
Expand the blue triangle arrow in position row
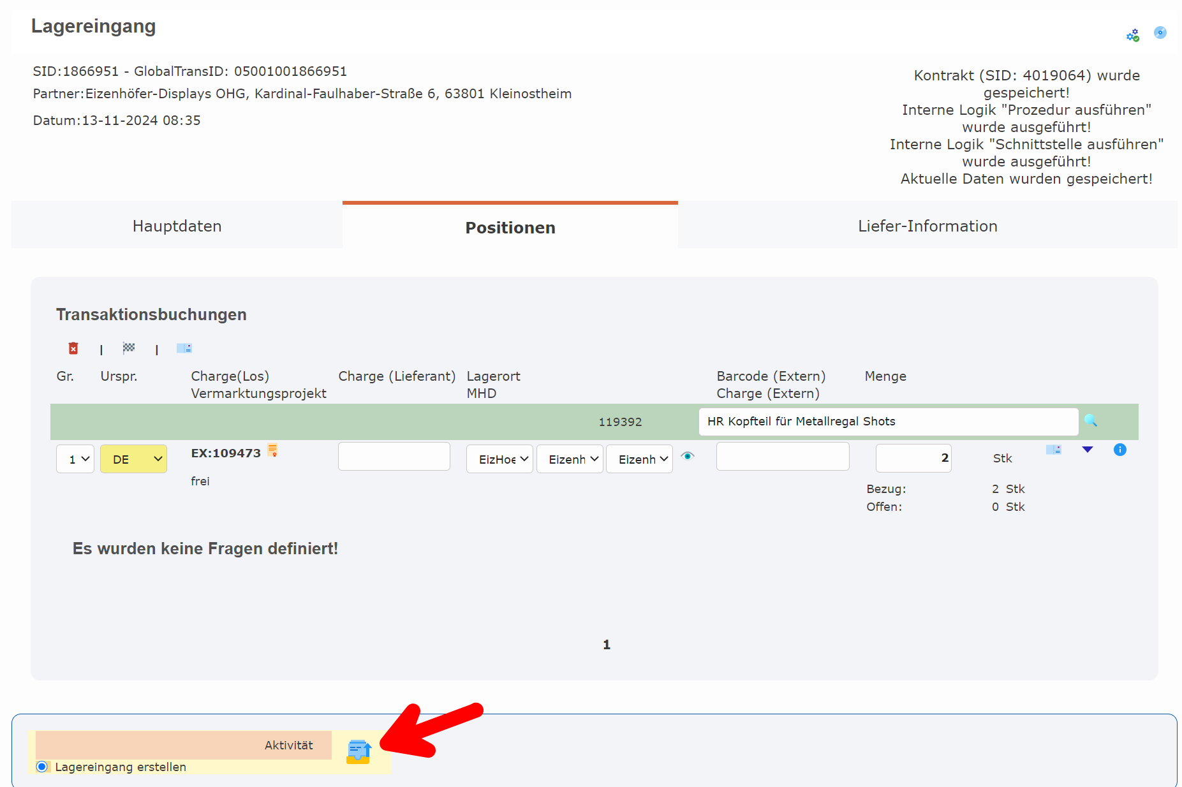1088,450
